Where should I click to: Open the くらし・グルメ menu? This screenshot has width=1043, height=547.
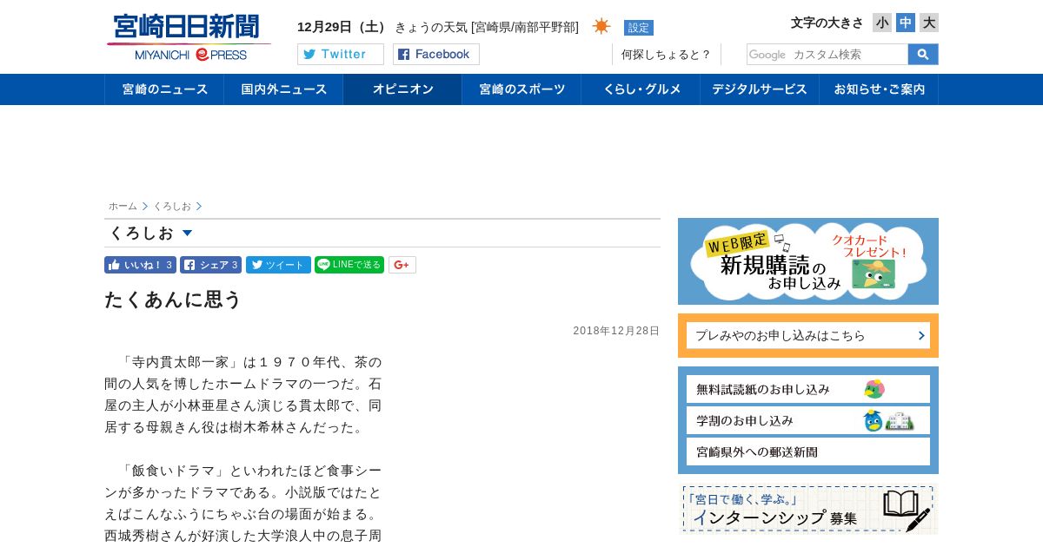click(x=641, y=89)
